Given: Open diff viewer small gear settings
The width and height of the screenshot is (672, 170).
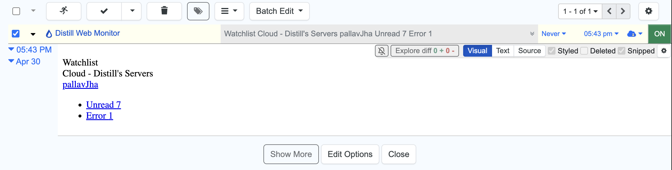Looking at the screenshot, I should 664,51.
